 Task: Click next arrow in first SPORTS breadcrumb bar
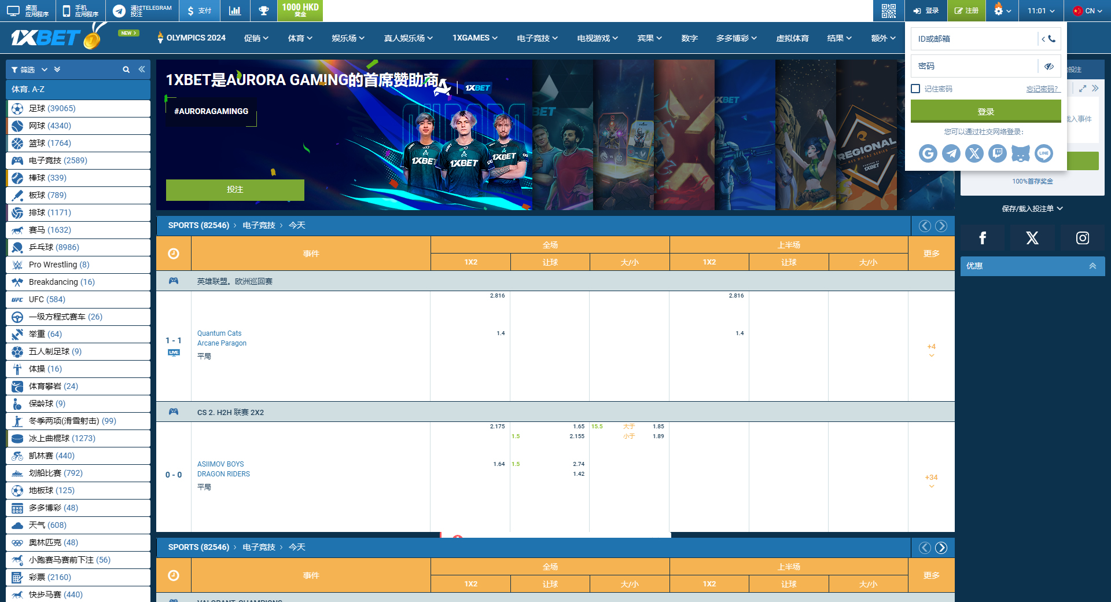coord(941,226)
